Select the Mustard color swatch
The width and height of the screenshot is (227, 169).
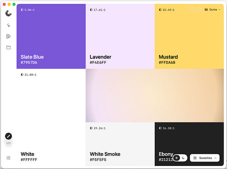click(189, 36)
